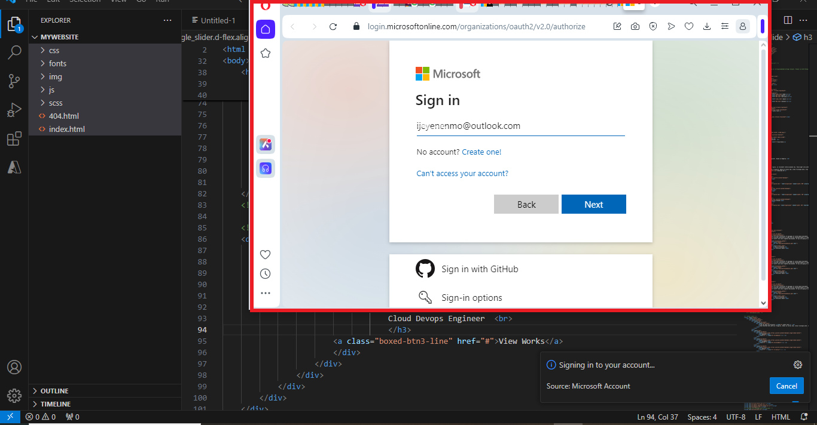Image resolution: width=817 pixels, height=425 pixels.
Task: Take a snapshot with Opera's camera icon
Action: [635, 26]
